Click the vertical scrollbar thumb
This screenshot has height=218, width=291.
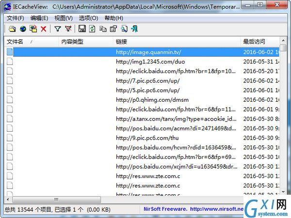pos(283,47)
